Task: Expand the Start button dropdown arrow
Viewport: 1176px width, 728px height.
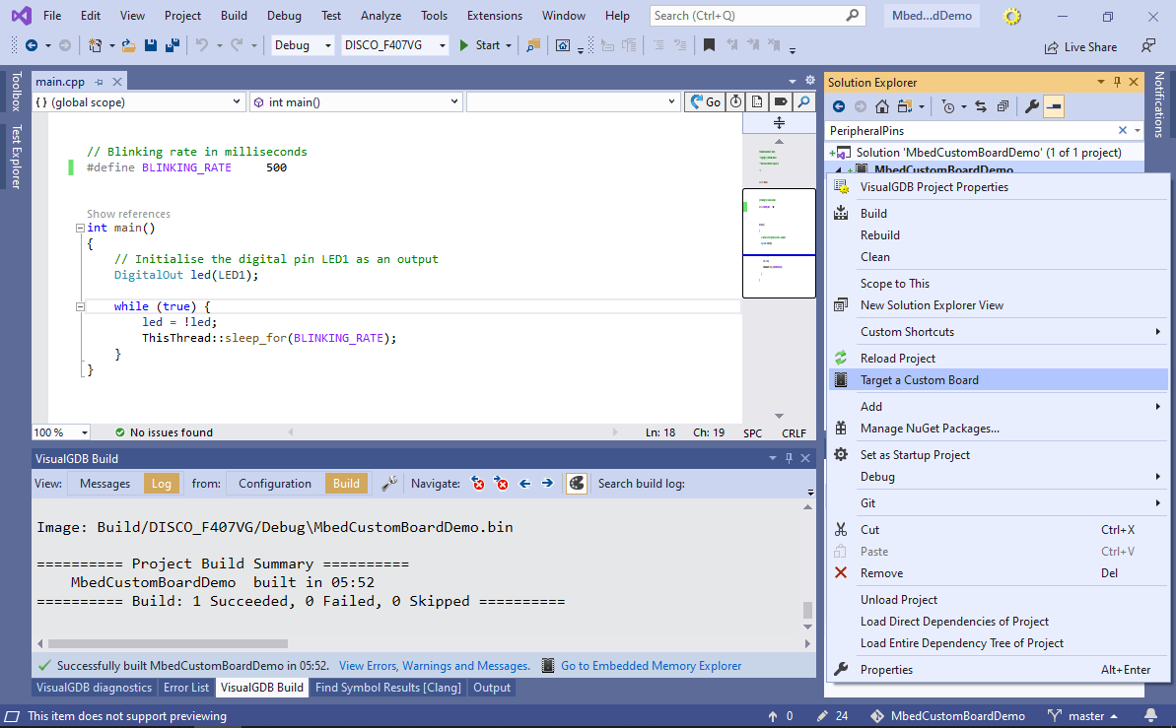Action: point(509,45)
